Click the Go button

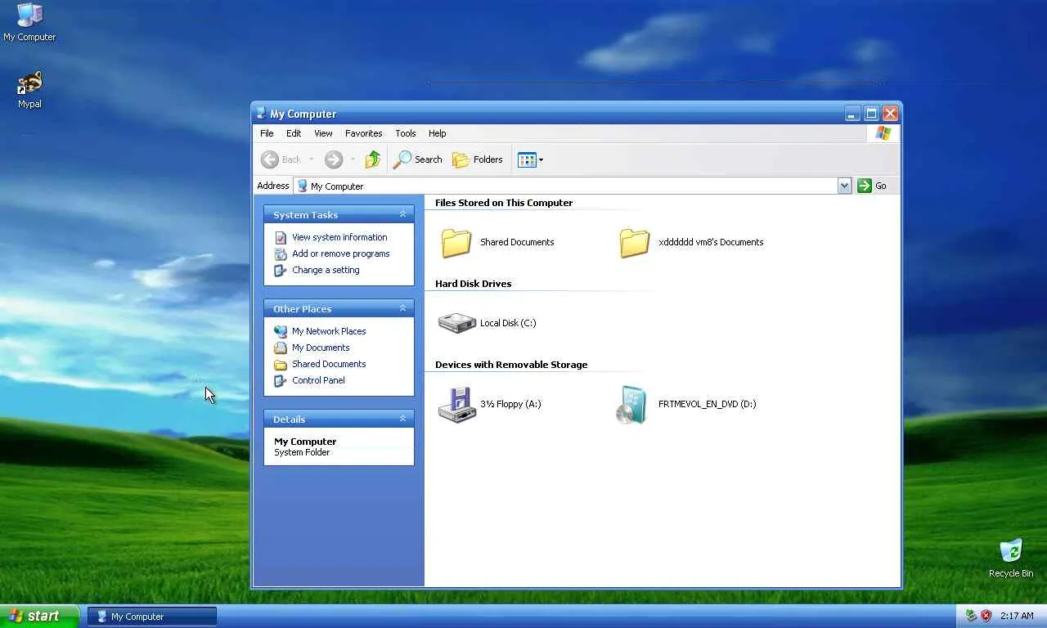click(873, 186)
